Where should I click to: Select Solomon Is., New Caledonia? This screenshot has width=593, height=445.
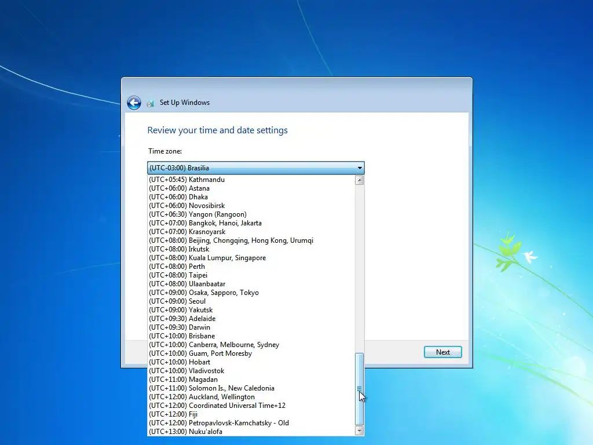click(251, 388)
